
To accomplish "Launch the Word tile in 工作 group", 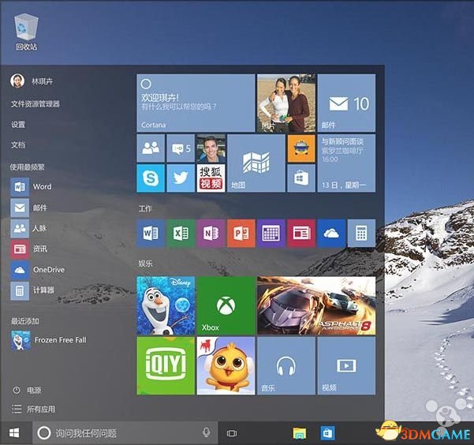I will (151, 234).
